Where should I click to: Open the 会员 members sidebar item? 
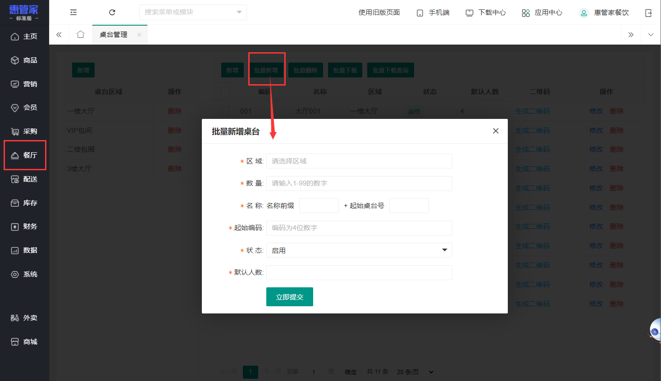24,108
